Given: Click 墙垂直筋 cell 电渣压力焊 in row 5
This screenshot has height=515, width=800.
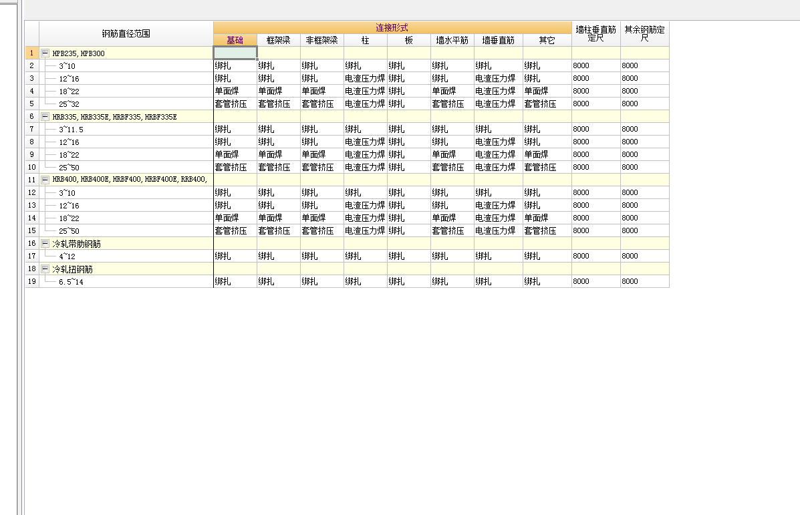Looking at the screenshot, I should pyautogui.click(x=499, y=104).
